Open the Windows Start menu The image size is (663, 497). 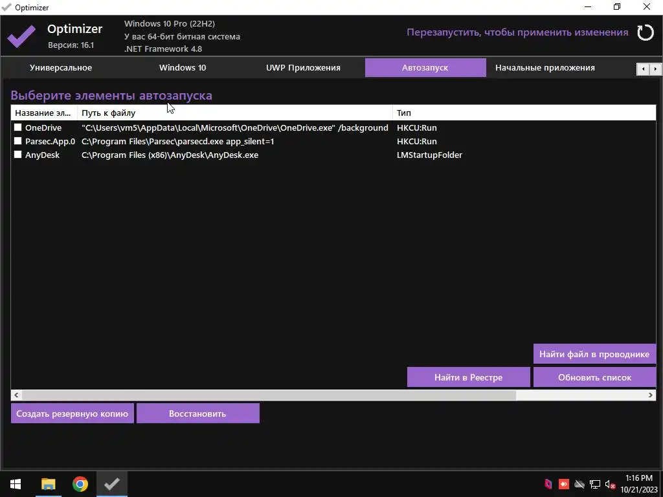pos(16,484)
